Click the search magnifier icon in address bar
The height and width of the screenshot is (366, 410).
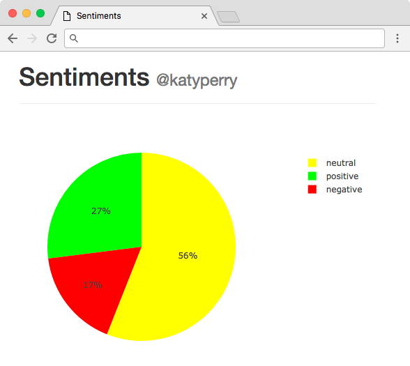pyautogui.click(x=74, y=38)
